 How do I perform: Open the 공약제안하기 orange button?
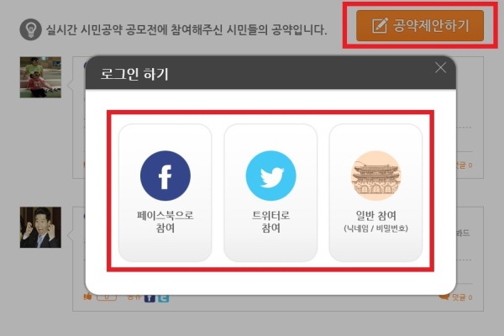click(x=420, y=26)
